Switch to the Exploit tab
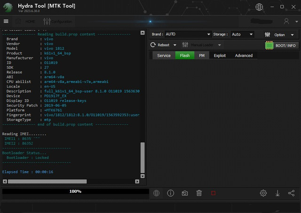 coord(220,55)
